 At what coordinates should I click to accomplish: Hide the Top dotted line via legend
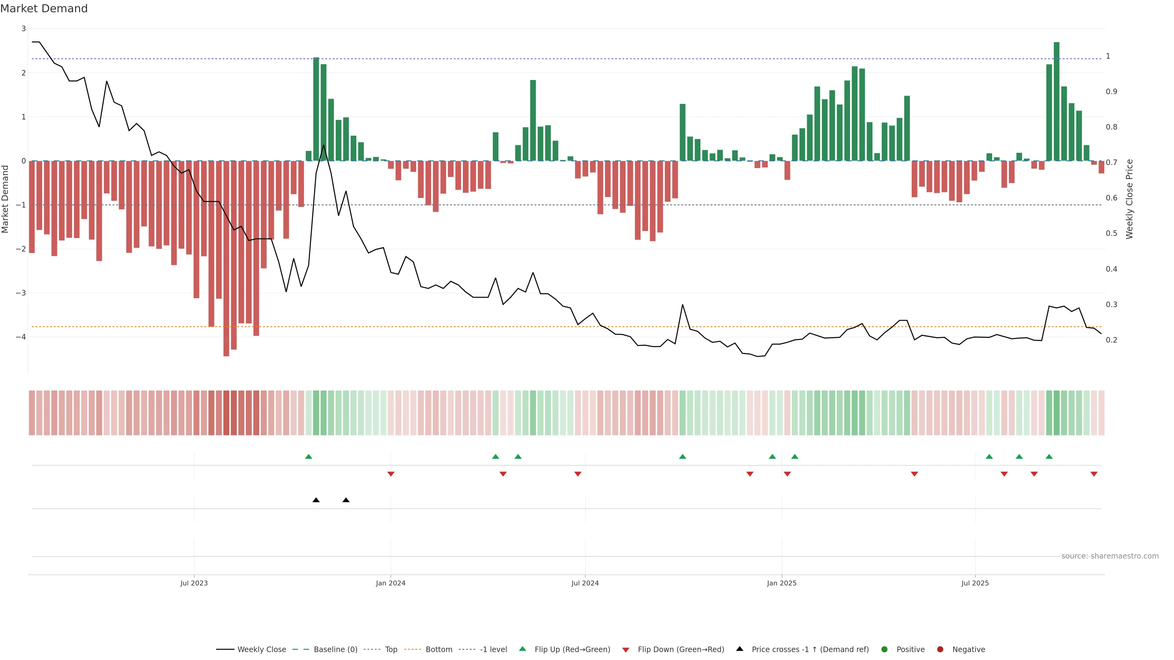pyautogui.click(x=391, y=650)
